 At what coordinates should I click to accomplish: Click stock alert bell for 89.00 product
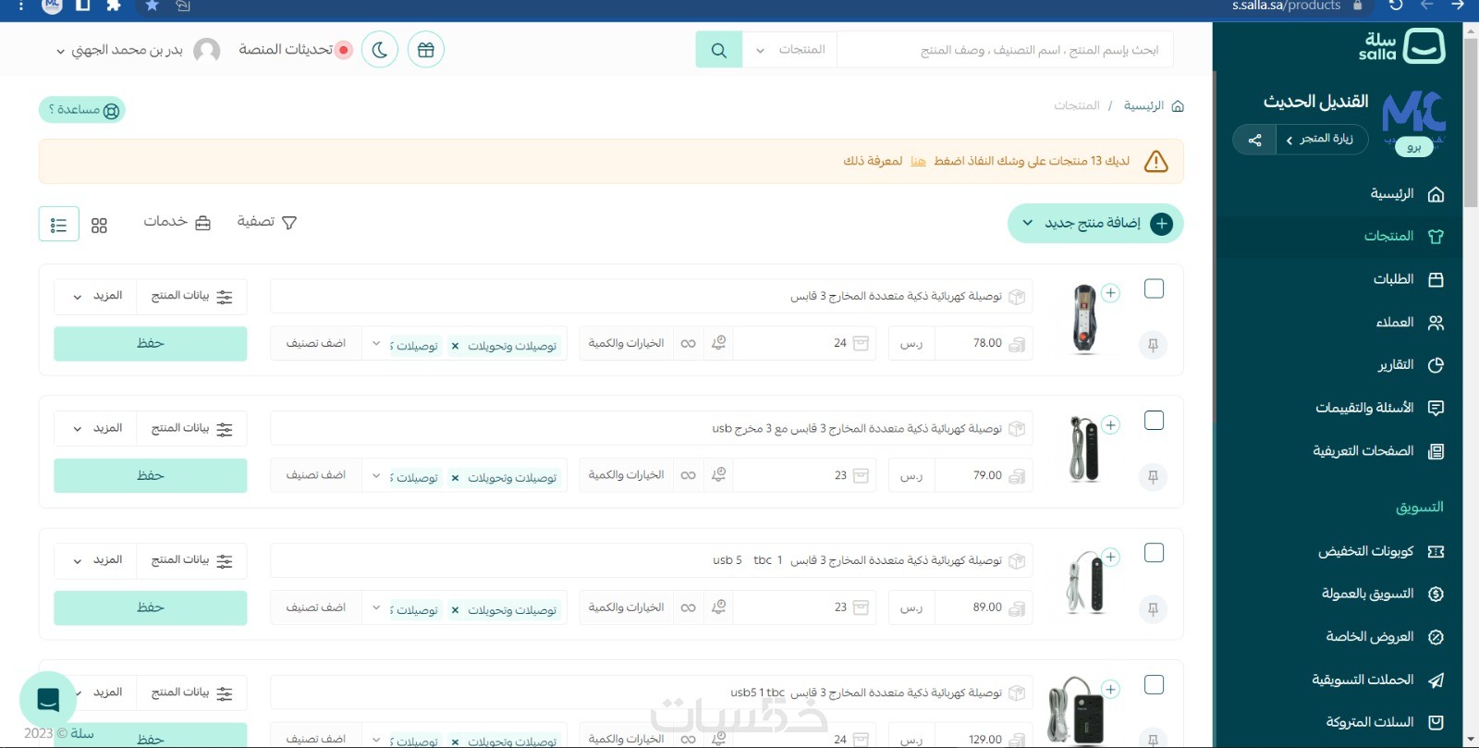tap(718, 607)
